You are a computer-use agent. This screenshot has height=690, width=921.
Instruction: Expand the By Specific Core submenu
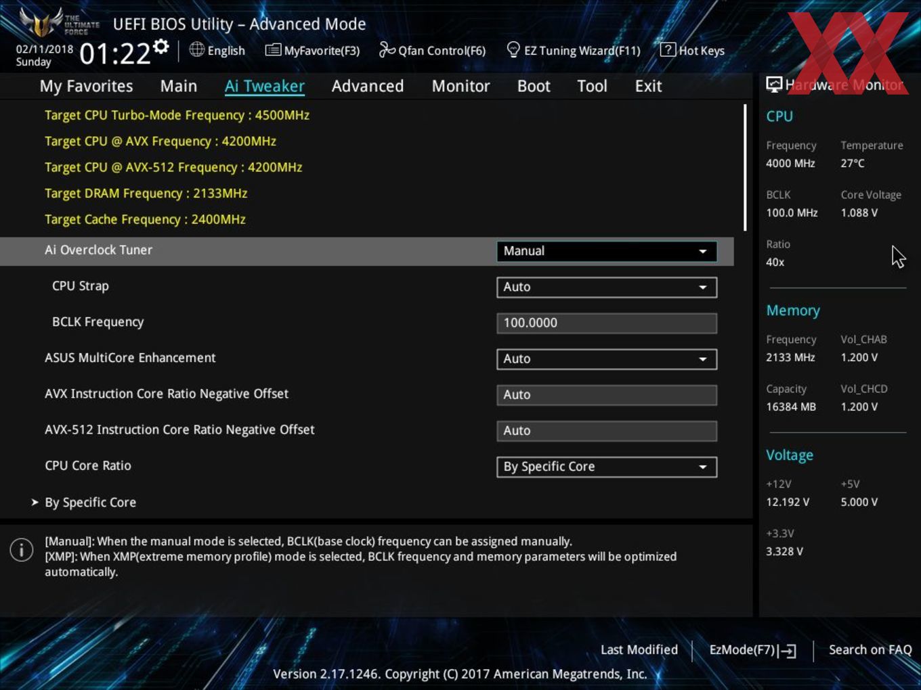pos(90,503)
